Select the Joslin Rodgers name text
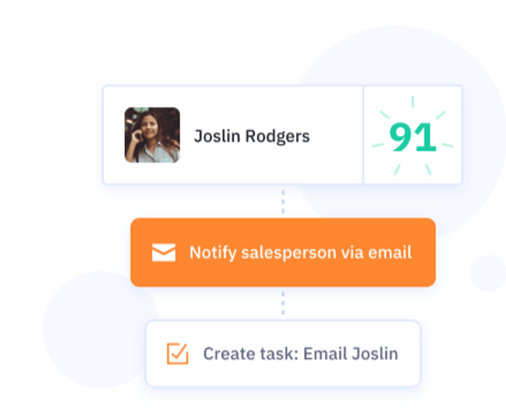The image size is (506, 418). [x=252, y=136]
